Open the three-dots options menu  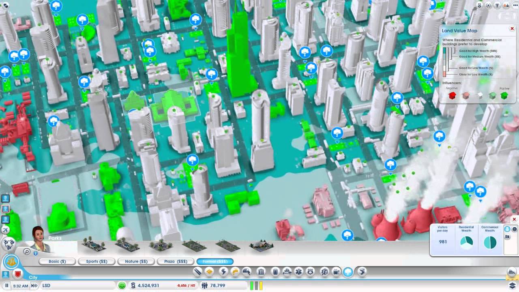515,5
